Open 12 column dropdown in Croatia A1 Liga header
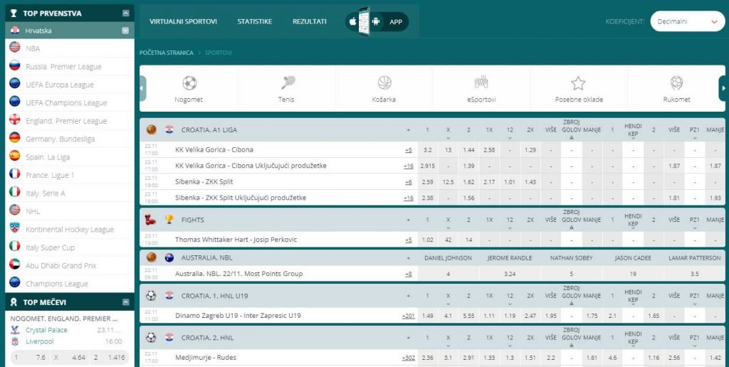 [x=510, y=138]
